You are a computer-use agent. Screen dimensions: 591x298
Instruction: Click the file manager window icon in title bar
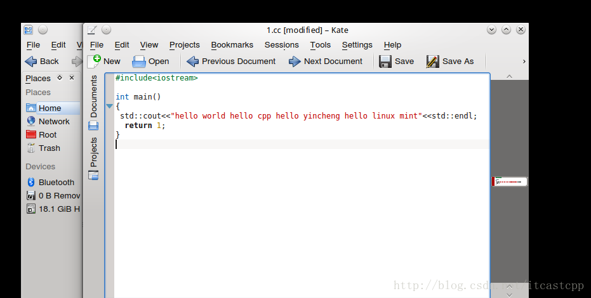click(x=29, y=30)
